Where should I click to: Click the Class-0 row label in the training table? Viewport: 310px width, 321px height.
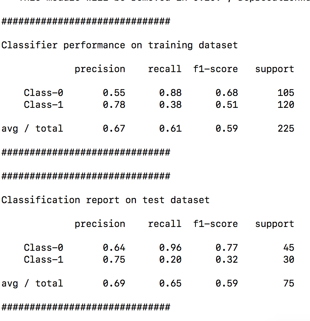tap(44, 93)
